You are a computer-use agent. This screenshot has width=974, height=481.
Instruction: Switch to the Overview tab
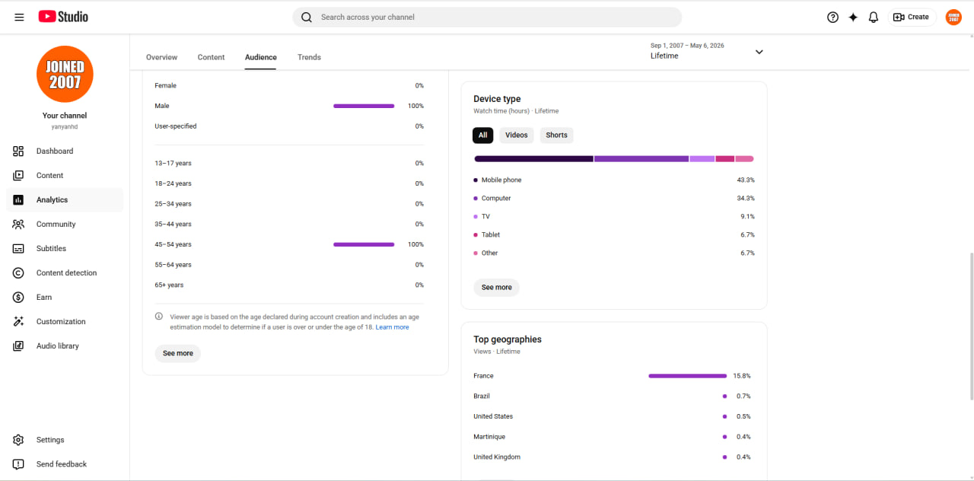pos(161,57)
